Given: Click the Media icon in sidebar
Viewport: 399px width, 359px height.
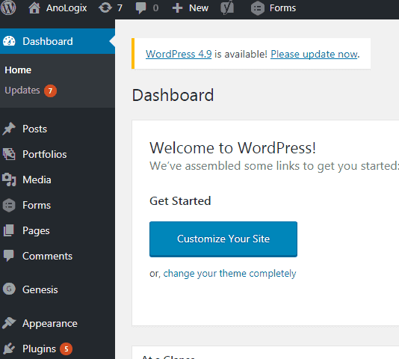Looking at the screenshot, I should [9, 179].
